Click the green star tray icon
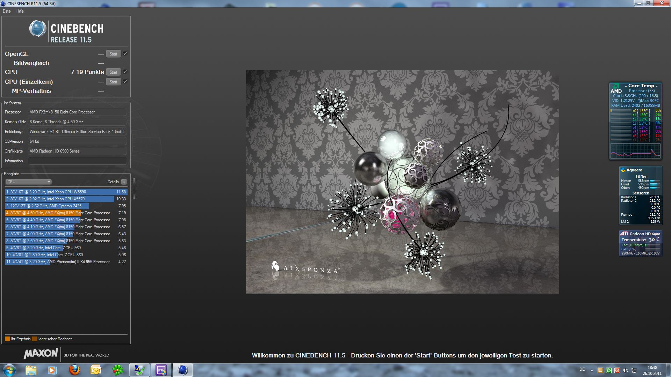 point(609,370)
